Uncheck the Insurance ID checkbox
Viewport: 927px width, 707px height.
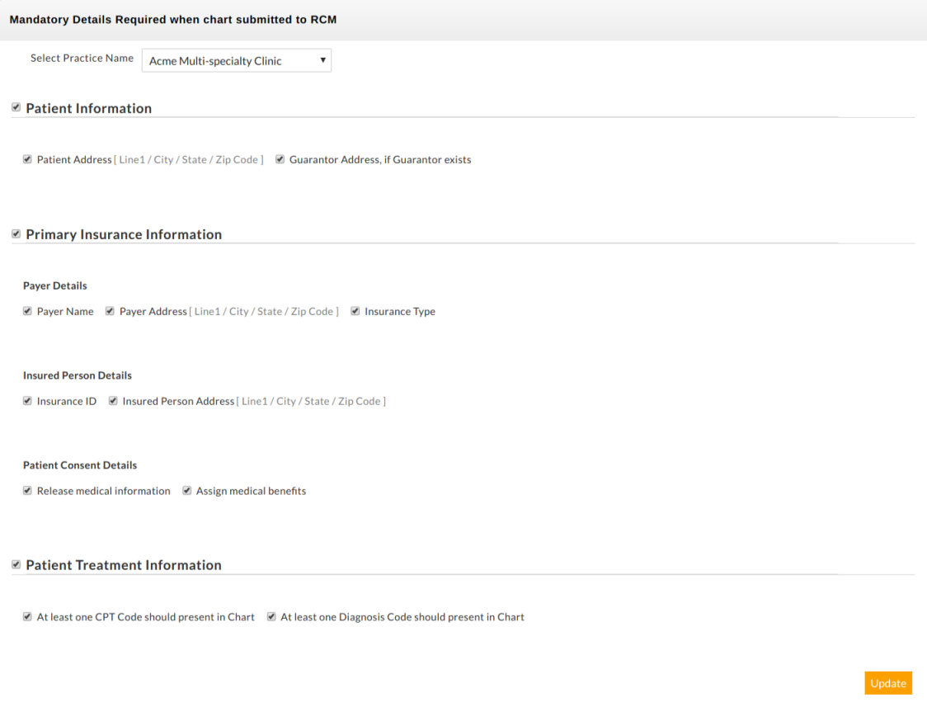coord(27,401)
